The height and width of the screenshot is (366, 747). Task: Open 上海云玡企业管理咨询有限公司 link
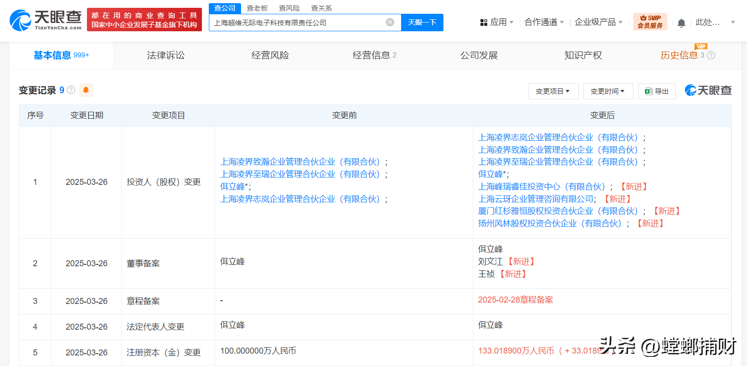535,199
